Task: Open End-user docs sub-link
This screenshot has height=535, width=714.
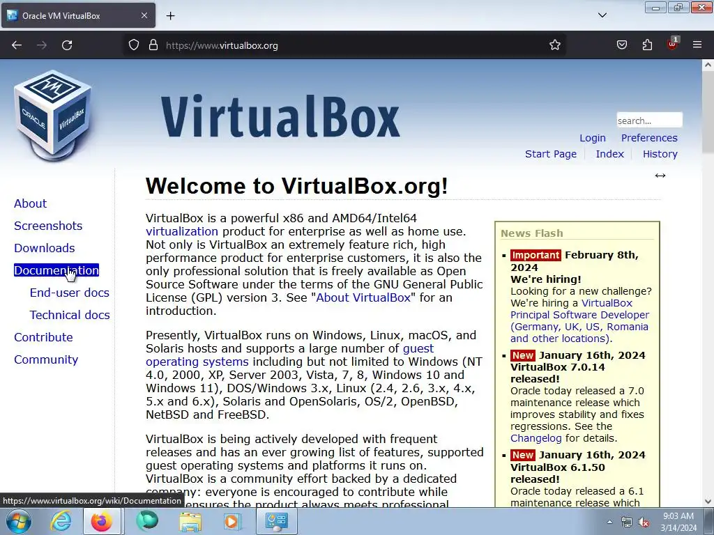Action: [x=69, y=293]
